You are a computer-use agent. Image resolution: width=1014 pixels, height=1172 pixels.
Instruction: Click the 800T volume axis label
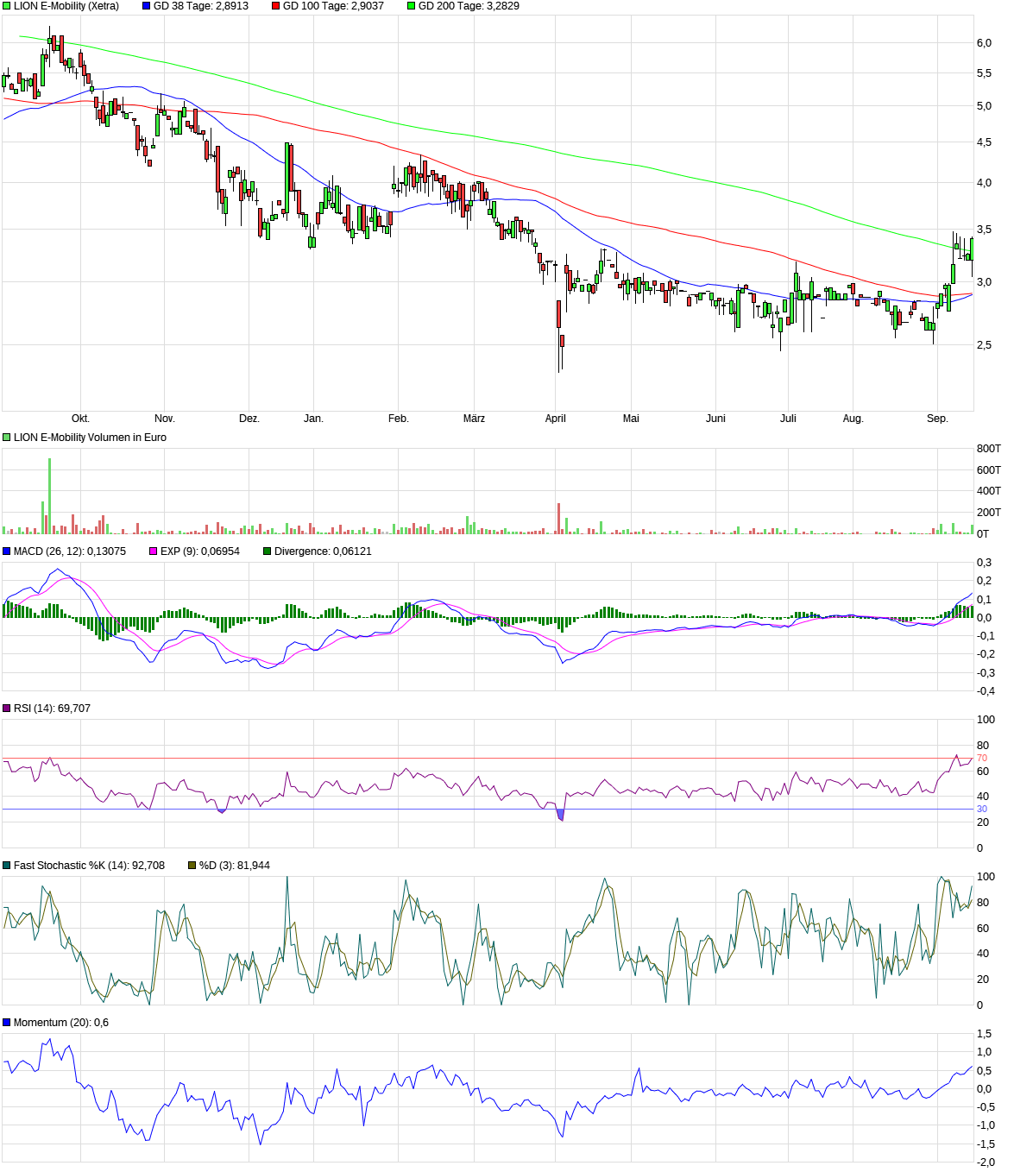(x=989, y=449)
